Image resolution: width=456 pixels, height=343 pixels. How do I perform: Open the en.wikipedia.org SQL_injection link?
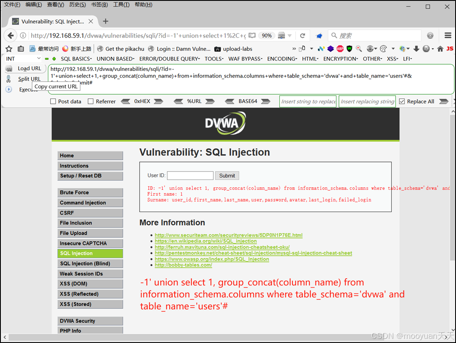pos(205,241)
